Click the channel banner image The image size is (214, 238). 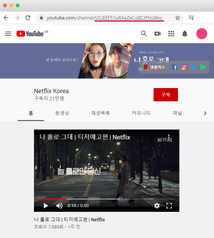(107, 61)
